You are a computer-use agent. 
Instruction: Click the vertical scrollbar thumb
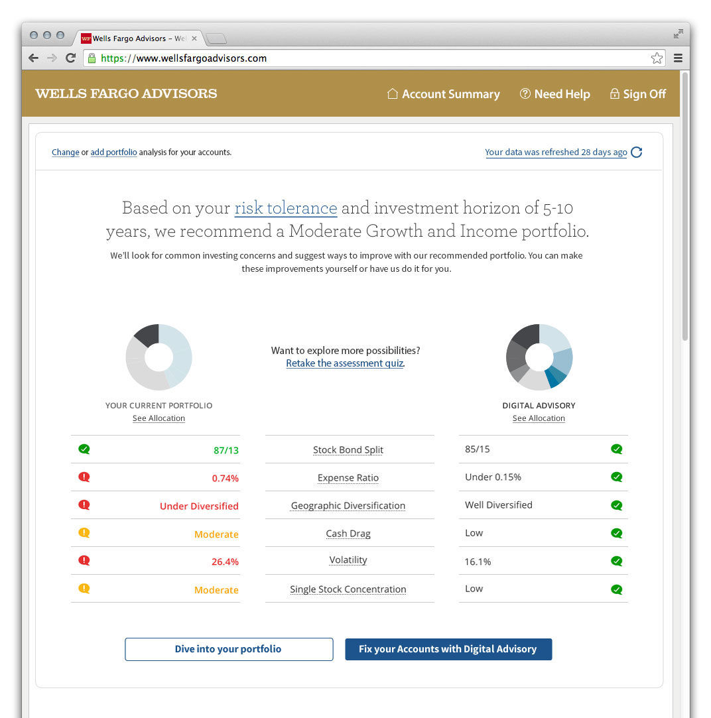685,206
